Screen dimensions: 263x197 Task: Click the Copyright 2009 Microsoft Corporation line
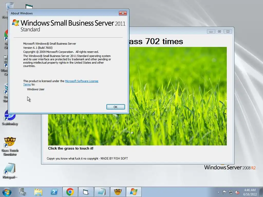point(61,52)
